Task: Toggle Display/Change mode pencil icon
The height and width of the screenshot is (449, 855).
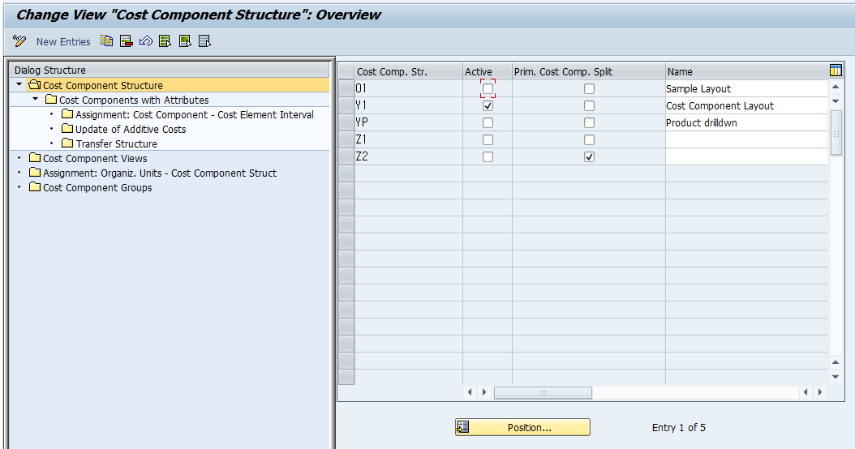Action: click(x=19, y=41)
